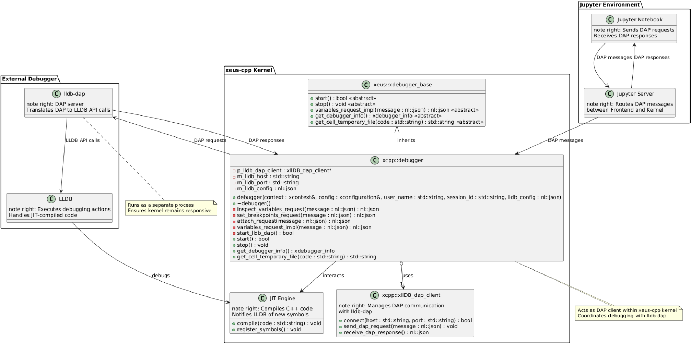Image resolution: width=691 pixels, height=344 pixels.
Task: Click the multiplicity 1 near xlIDB_dap_client
Action: point(401,284)
